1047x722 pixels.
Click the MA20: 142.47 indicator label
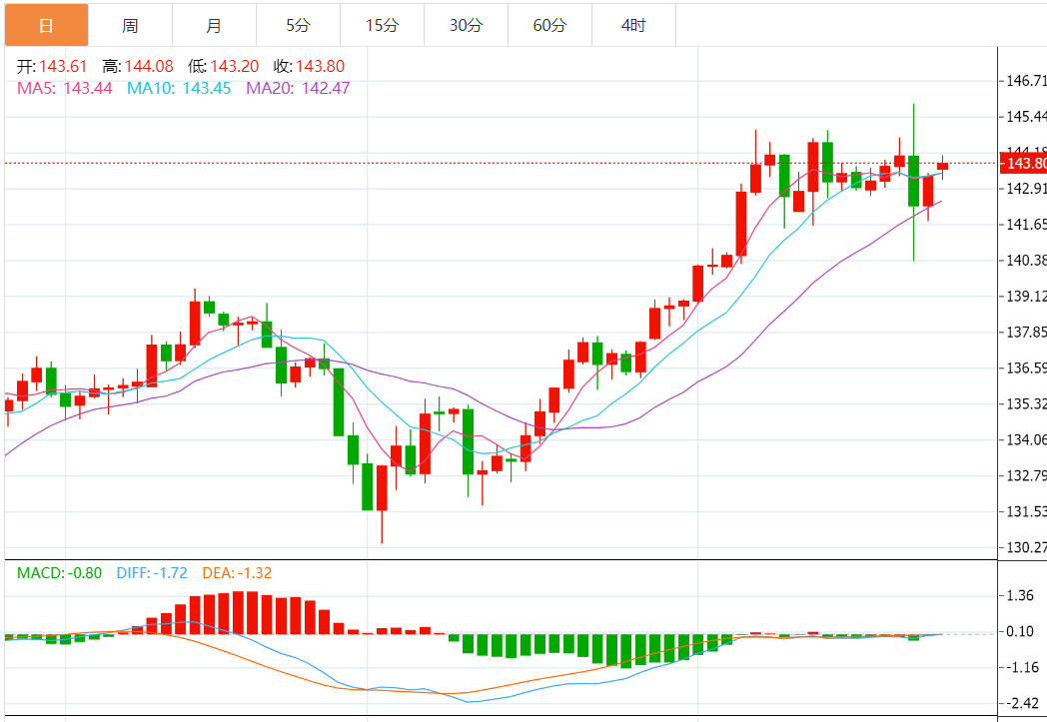click(x=298, y=88)
